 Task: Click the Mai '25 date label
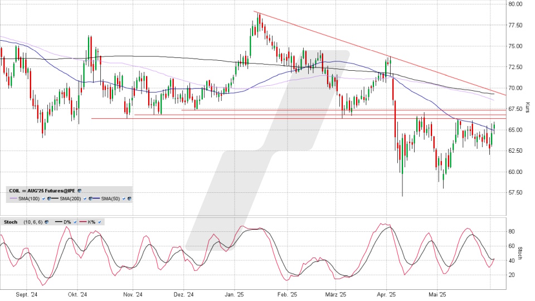(x=437, y=295)
